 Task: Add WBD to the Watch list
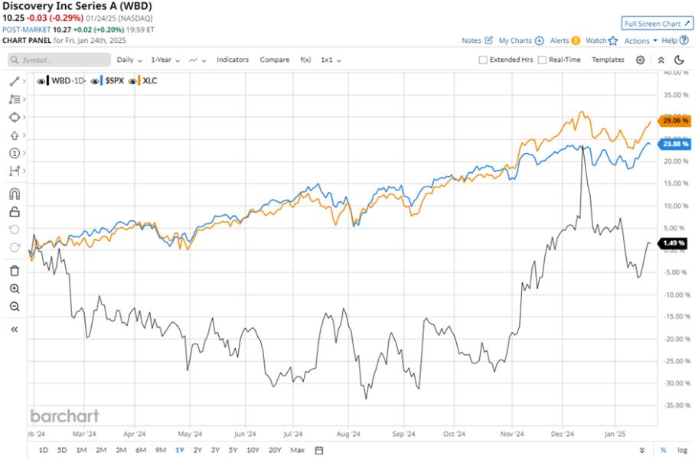click(x=602, y=41)
